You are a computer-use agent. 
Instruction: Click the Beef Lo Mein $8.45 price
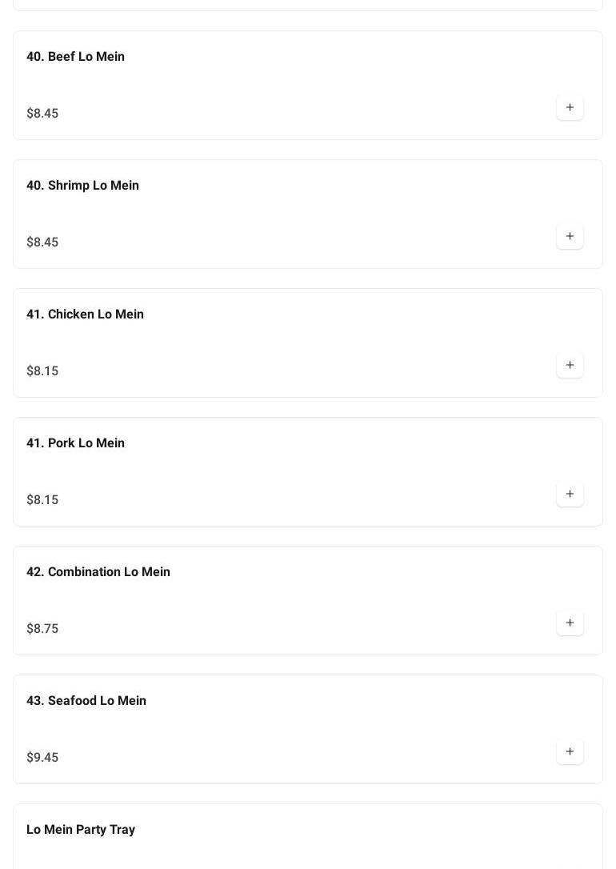tap(42, 114)
